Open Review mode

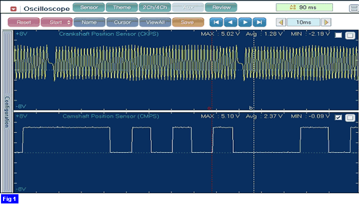click(221, 8)
